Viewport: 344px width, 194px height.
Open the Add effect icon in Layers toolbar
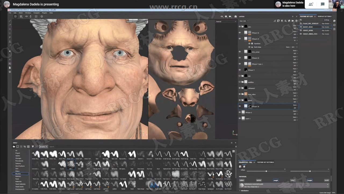click(275, 21)
